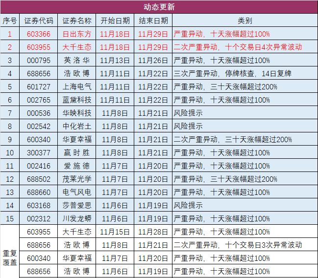Click start date 11月13日

pos(115,60)
